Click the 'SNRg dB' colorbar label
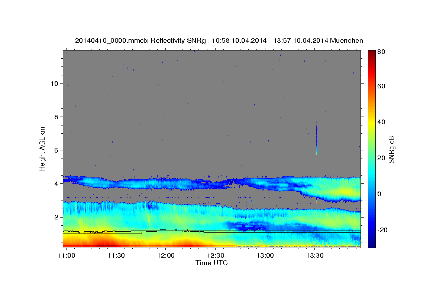 click(391, 150)
